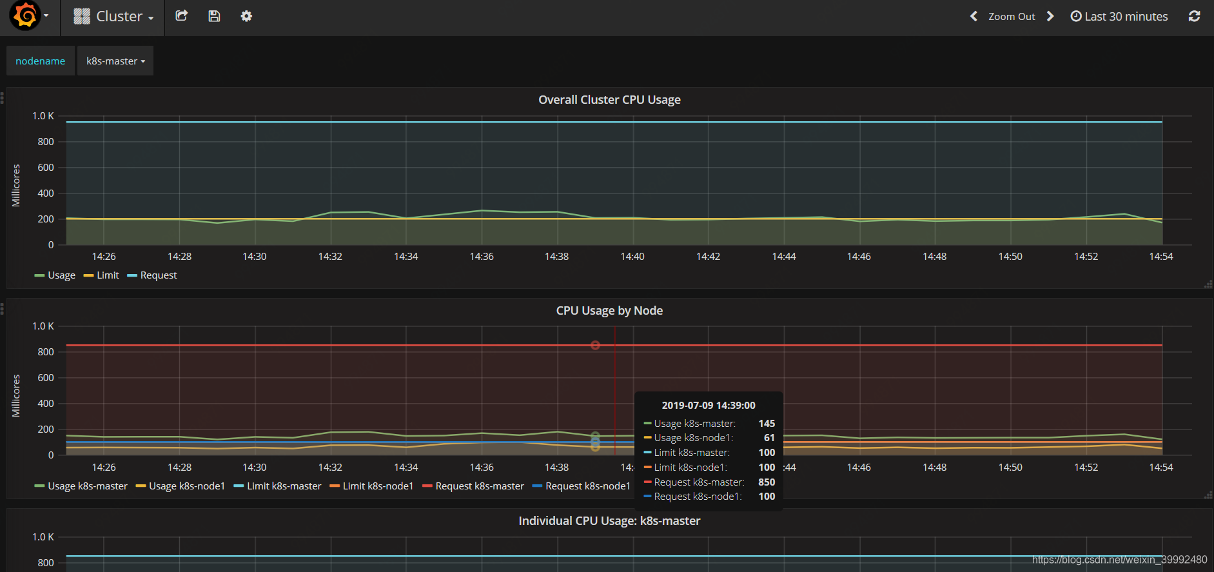Image resolution: width=1214 pixels, height=572 pixels.
Task: Open Individual CPU Usage: k8s-master panel title menu
Action: (x=609, y=521)
